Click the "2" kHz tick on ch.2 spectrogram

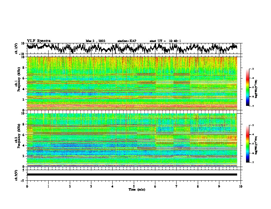point(24,156)
